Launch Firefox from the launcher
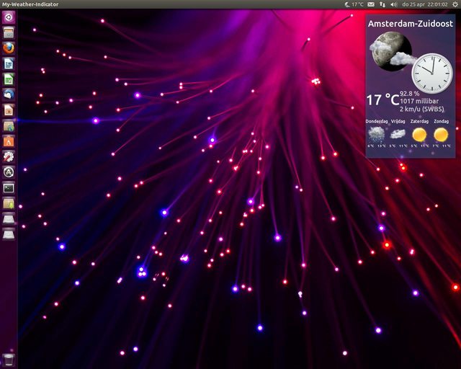 coord(9,48)
